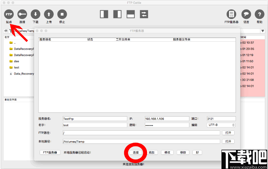The height and width of the screenshot is (169, 268).
Task: Click the 修改 modify button
Action: [167, 152]
